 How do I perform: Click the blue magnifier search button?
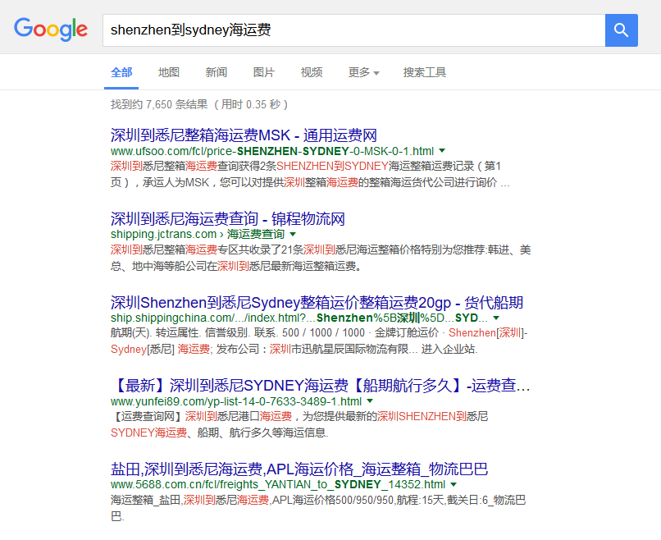pos(621,30)
